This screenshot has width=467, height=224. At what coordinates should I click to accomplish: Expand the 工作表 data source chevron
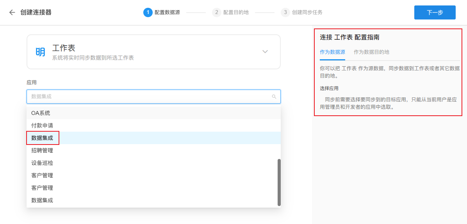265,52
